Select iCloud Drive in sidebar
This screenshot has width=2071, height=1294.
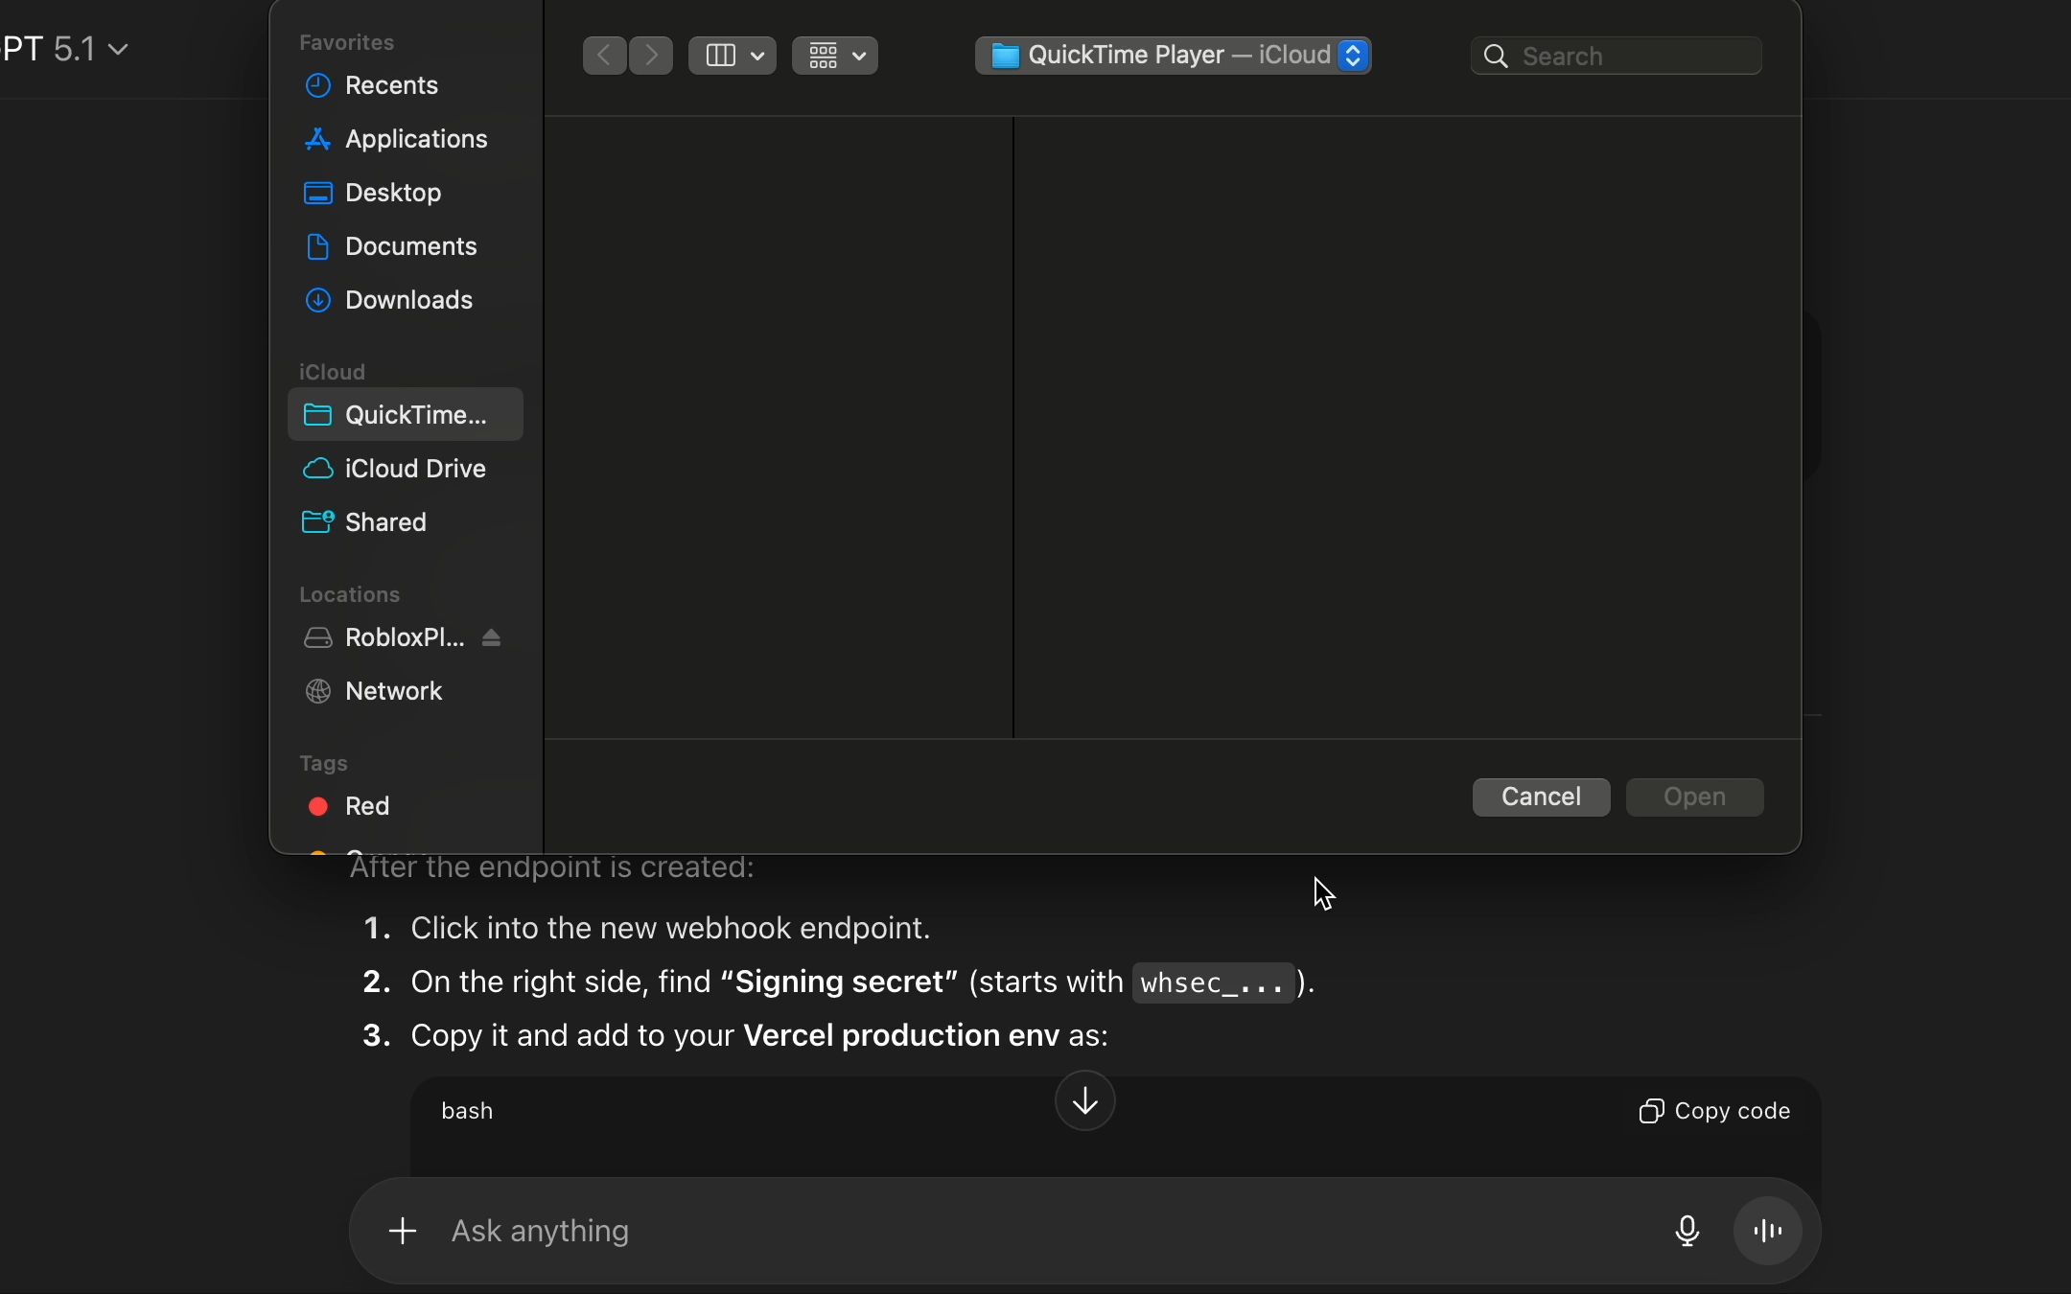pyautogui.click(x=414, y=469)
